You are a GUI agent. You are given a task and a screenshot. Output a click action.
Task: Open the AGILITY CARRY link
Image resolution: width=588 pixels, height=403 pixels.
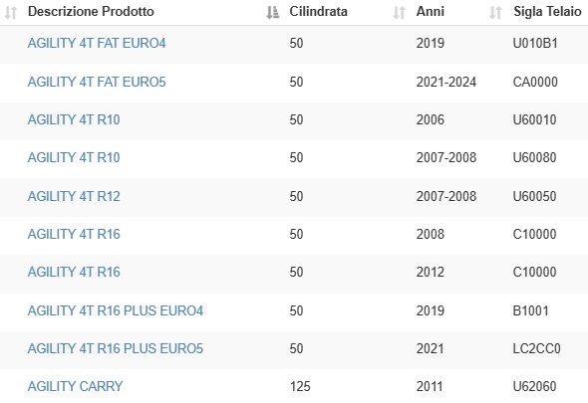(75, 386)
